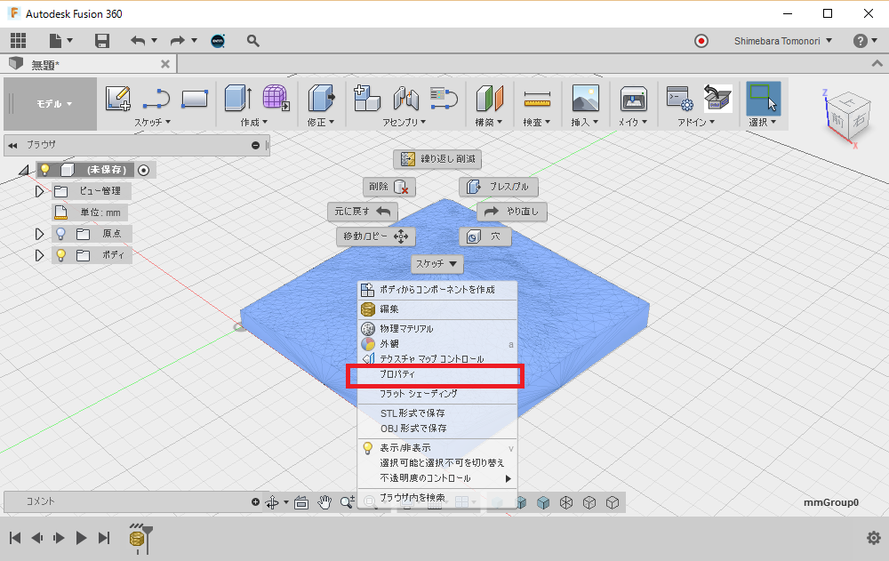Play the timeline

(x=81, y=538)
